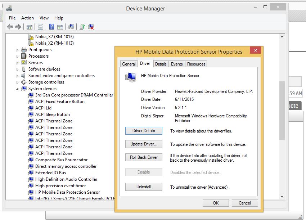
Task: Expand the Print queues category
Action: pyautogui.click(x=17, y=50)
